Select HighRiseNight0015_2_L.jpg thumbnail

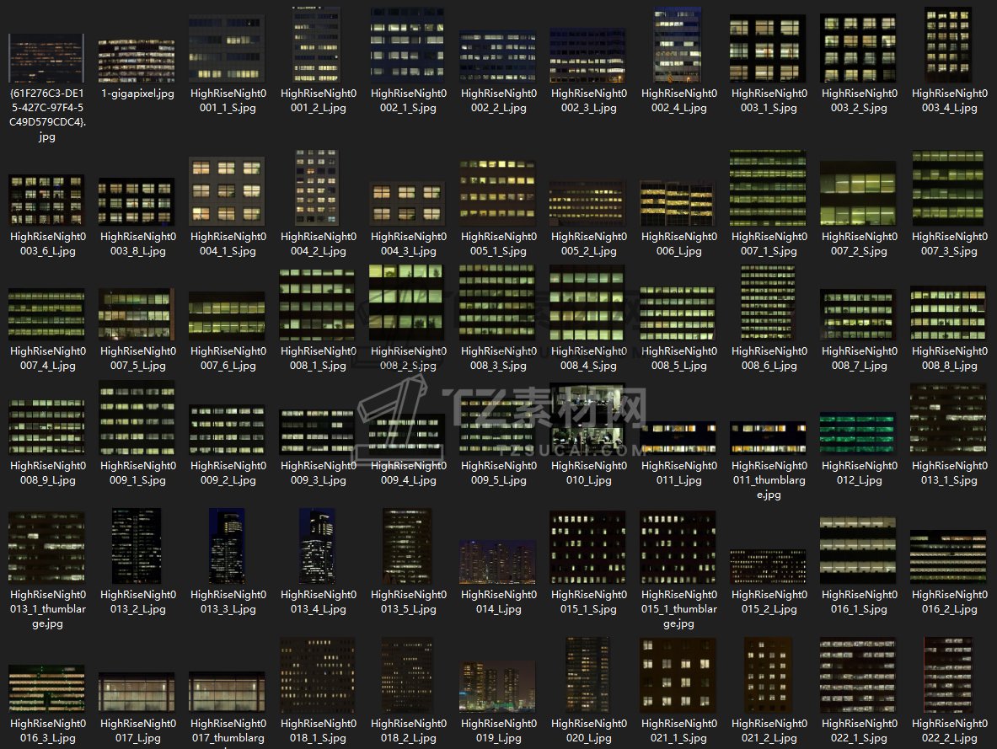tap(768, 567)
